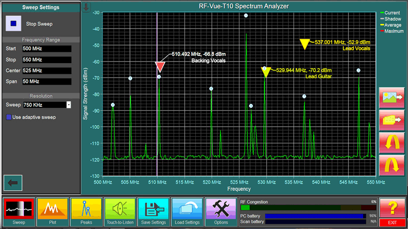408x229 pixels.
Task: Select the yellow Lead Guitar triangle marker
Action: click(x=266, y=72)
